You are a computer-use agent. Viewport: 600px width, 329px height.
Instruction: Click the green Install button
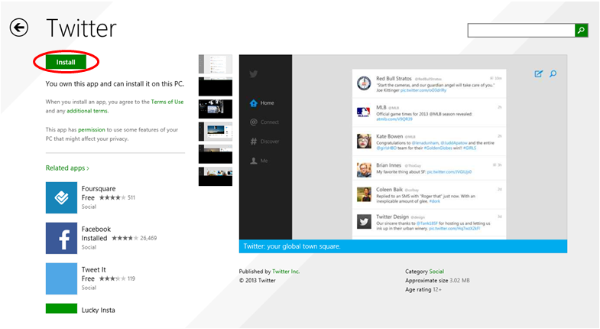[66, 62]
